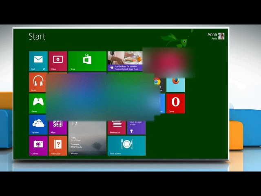261x196 pixels.
Task: Click the 'Poor Students Eat Healthier' headline
Action: pos(126,68)
